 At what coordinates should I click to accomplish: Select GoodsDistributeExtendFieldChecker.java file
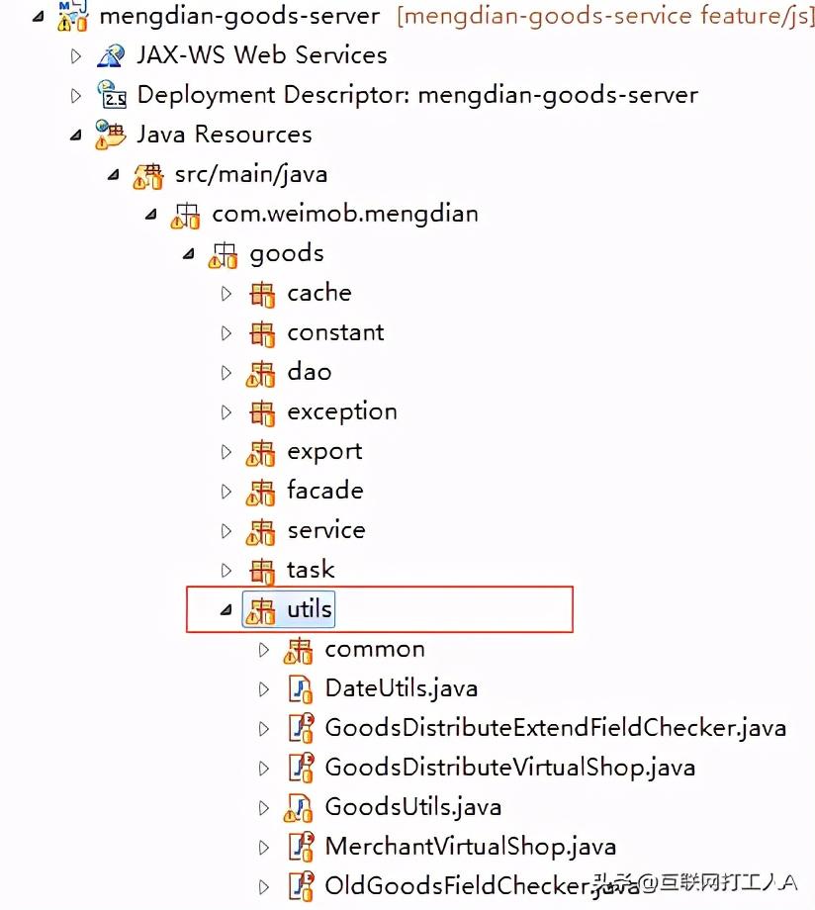coord(555,728)
